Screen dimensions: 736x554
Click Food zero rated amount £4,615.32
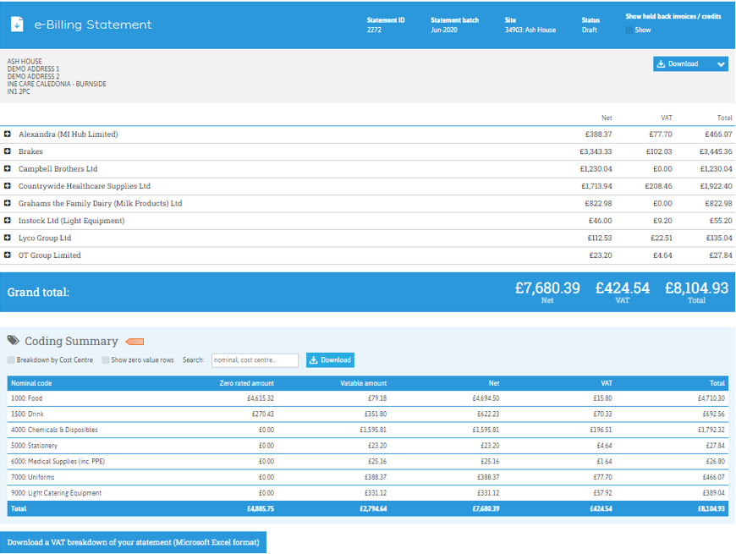point(261,398)
